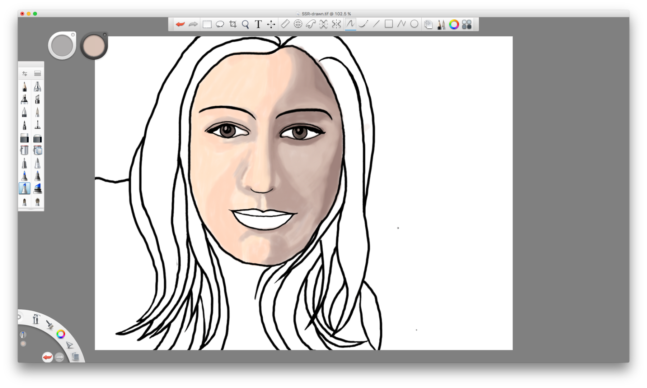This screenshot has height=388, width=647.
Task: Select the rectangular marquee selection tool
Action: (207, 24)
